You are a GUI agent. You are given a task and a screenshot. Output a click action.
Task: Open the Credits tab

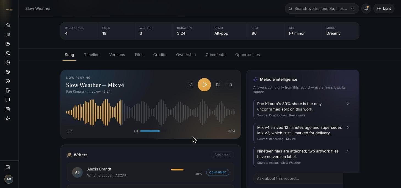160,55
